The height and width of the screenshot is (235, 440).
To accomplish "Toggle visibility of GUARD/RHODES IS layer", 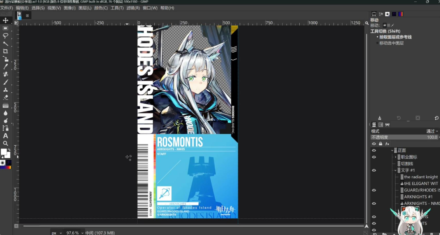I will tap(374, 190).
